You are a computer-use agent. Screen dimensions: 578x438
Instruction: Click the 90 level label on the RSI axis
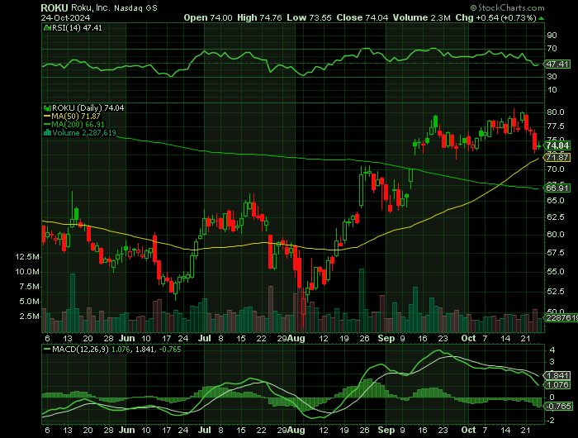tap(552, 36)
